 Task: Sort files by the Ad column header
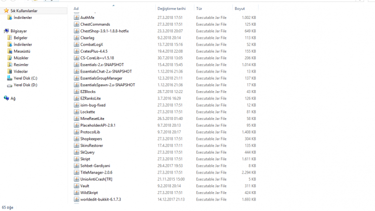coord(76,9)
